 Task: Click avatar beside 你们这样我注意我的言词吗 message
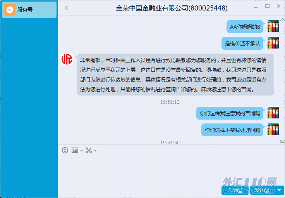point(273,113)
